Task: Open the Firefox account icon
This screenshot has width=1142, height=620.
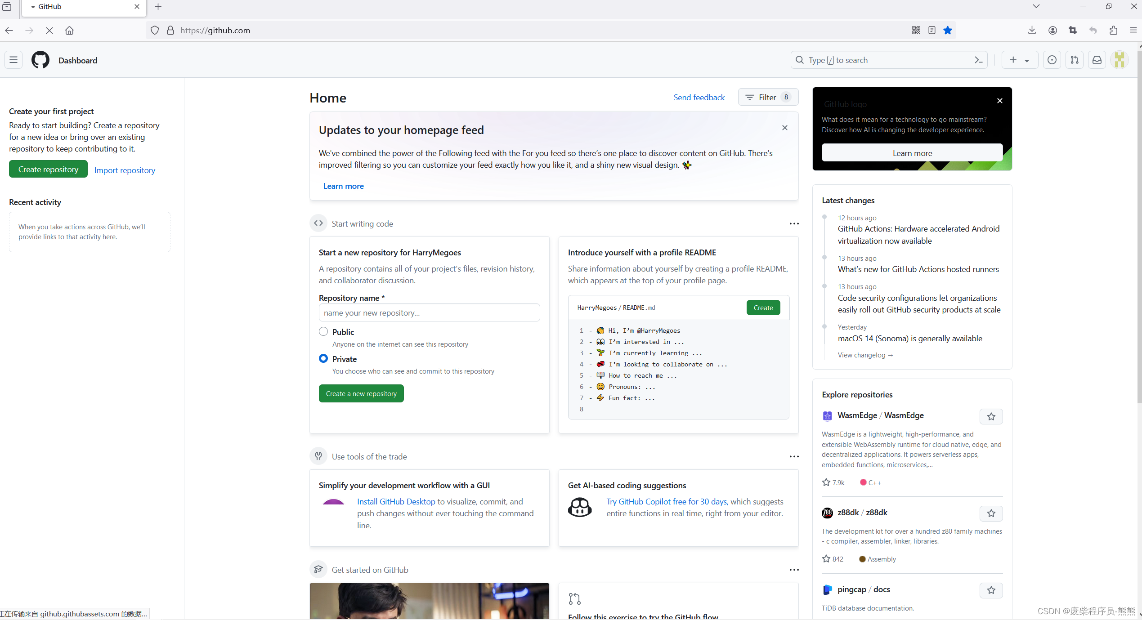Action: coord(1052,30)
